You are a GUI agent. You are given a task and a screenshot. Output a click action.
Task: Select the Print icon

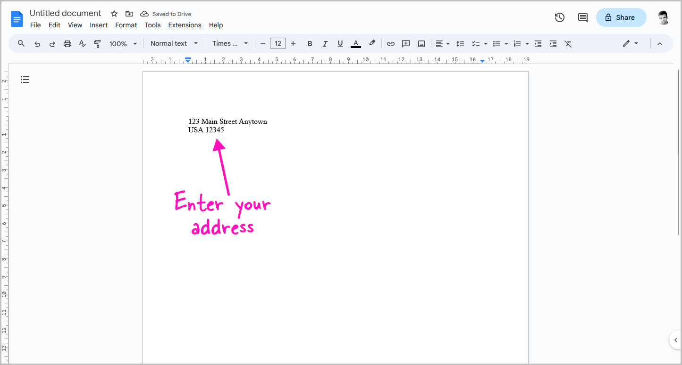pyautogui.click(x=67, y=43)
